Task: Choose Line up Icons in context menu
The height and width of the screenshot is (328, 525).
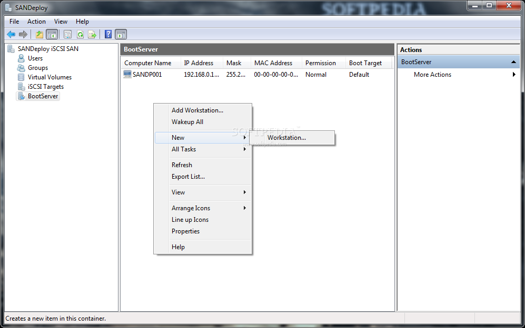Action: click(203, 220)
